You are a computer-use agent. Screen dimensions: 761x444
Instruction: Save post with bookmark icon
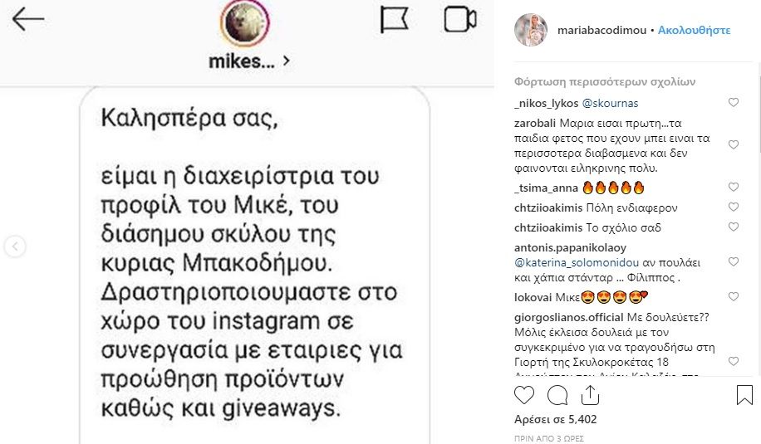pyautogui.click(x=744, y=395)
